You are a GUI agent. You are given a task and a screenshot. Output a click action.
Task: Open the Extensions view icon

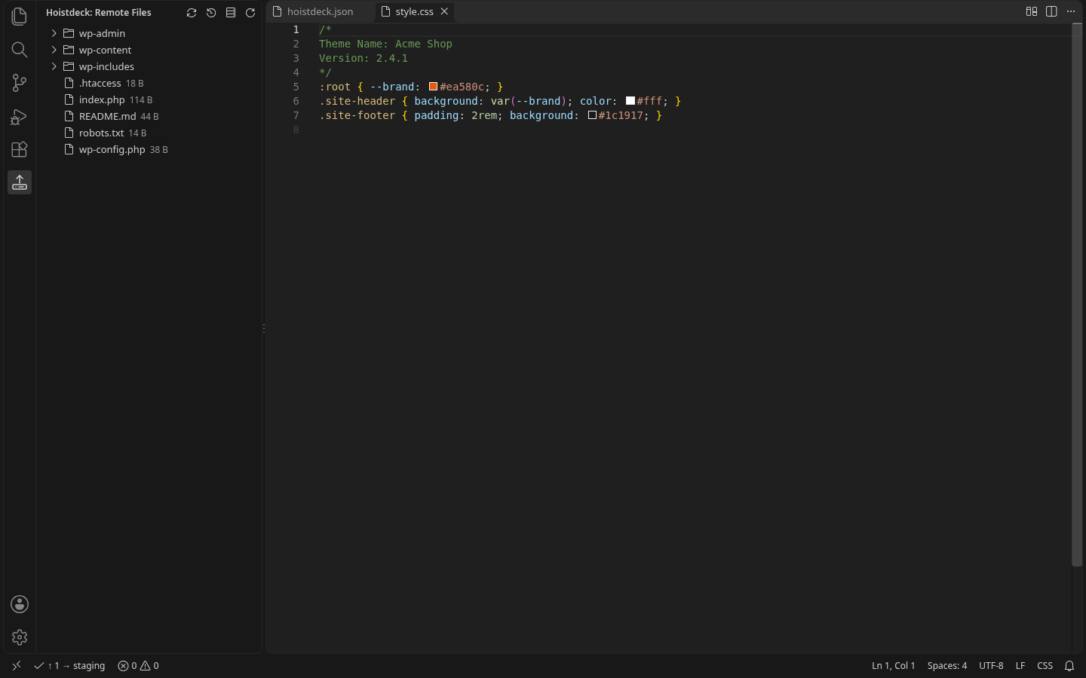(x=20, y=149)
